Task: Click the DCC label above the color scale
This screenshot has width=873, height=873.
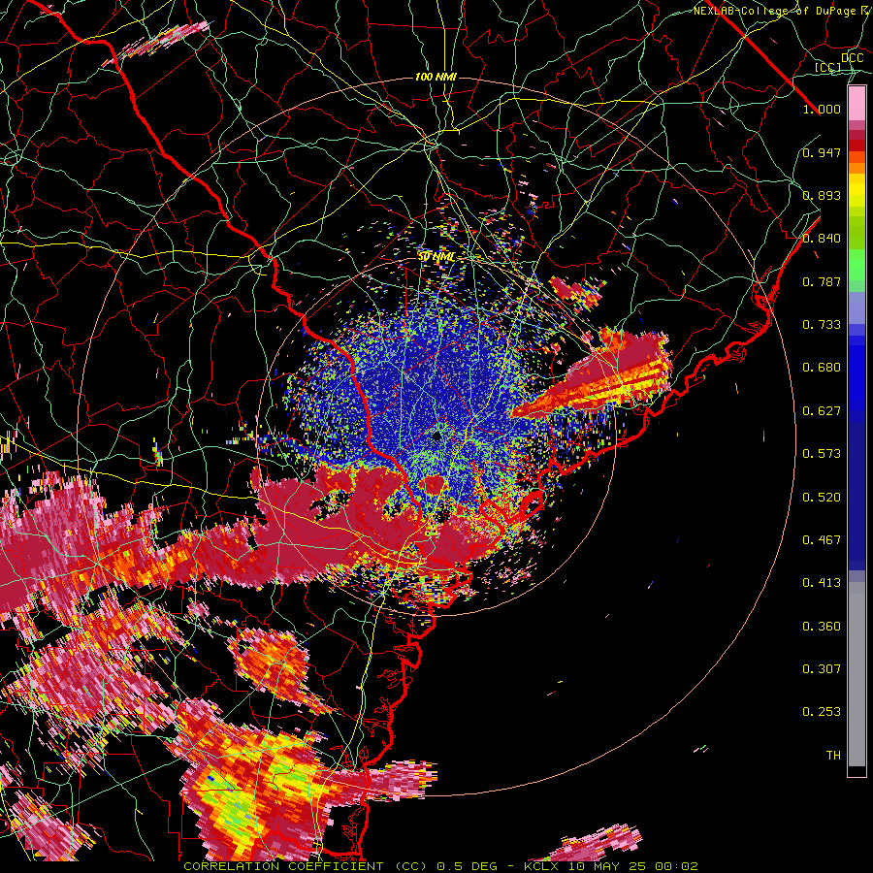Action: 853,58
